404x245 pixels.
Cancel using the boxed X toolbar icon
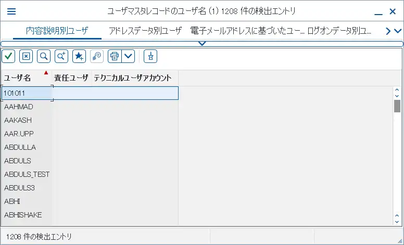tap(26, 56)
